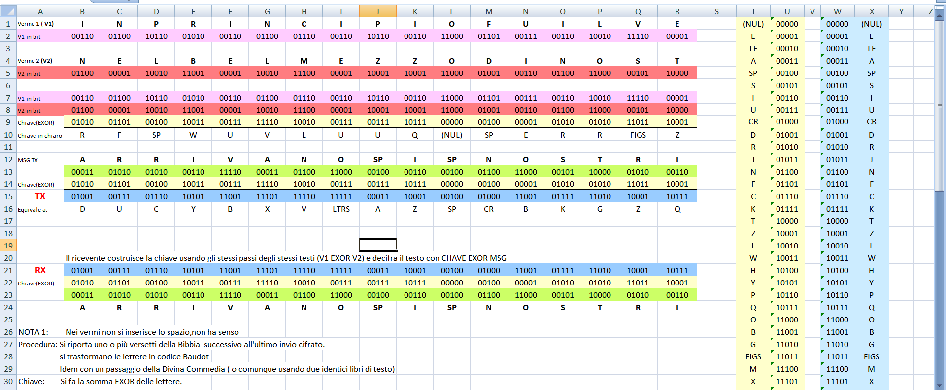Click the 'Il ricevente costruisce la chiave' text

(x=286, y=258)
